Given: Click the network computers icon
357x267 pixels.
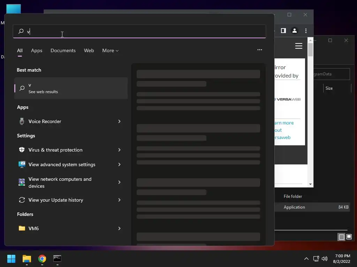Looking at the screenshot, I should coord(22,182).
